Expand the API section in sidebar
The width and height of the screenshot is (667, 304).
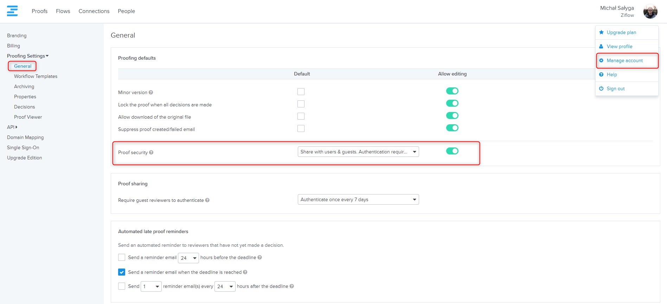pos(12,127)
